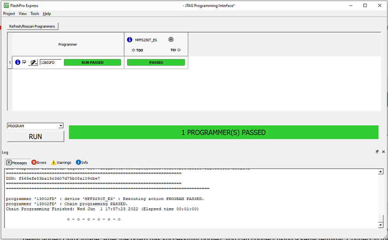Open the View menu
388x240 pixels.
pyautogui.click(x=22, y=14)
